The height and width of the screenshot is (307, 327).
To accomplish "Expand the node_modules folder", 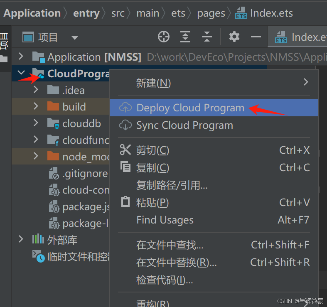I will (36, 156).
